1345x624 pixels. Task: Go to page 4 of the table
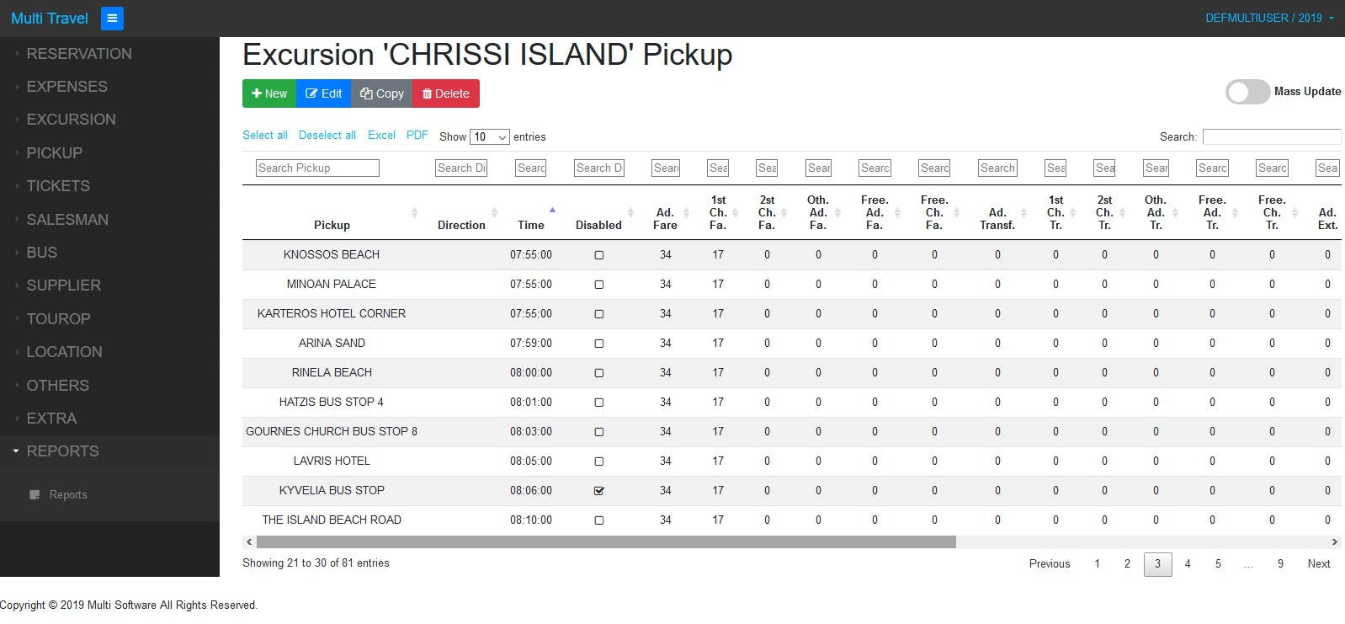coord(1188,564)
